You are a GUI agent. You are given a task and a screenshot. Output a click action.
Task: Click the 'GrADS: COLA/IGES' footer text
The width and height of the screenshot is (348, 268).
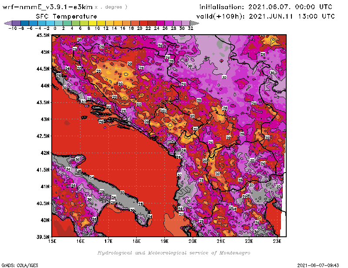point(20,265)
